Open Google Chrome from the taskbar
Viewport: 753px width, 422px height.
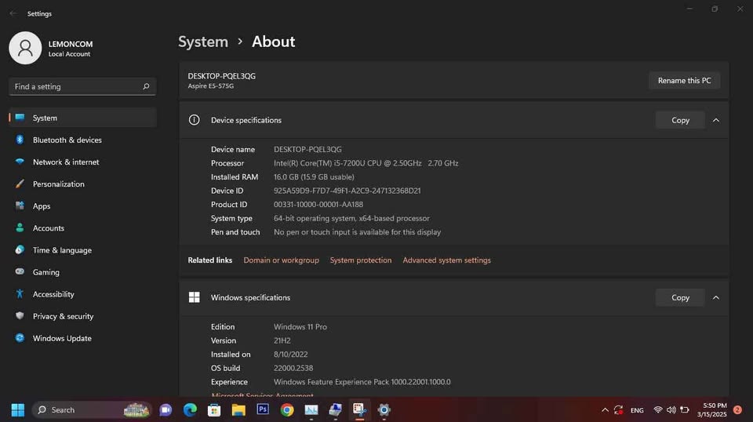pos(287,410)
